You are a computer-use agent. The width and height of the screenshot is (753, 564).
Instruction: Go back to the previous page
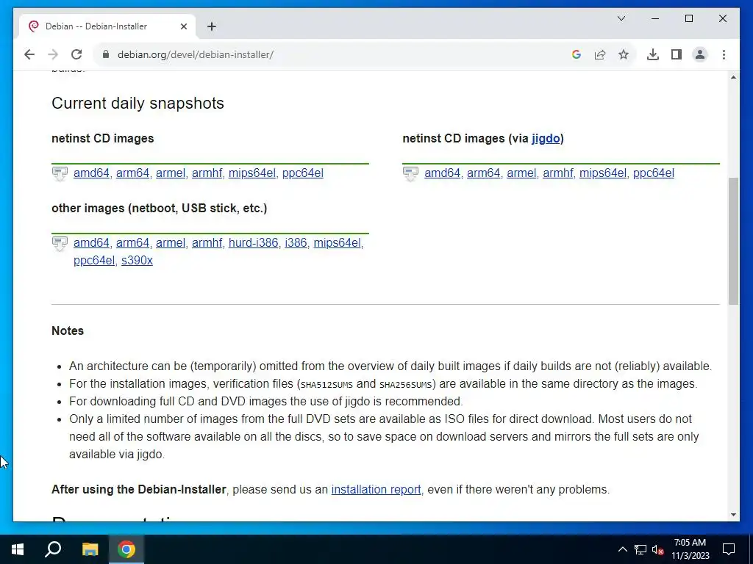click(x=29, y=54)
